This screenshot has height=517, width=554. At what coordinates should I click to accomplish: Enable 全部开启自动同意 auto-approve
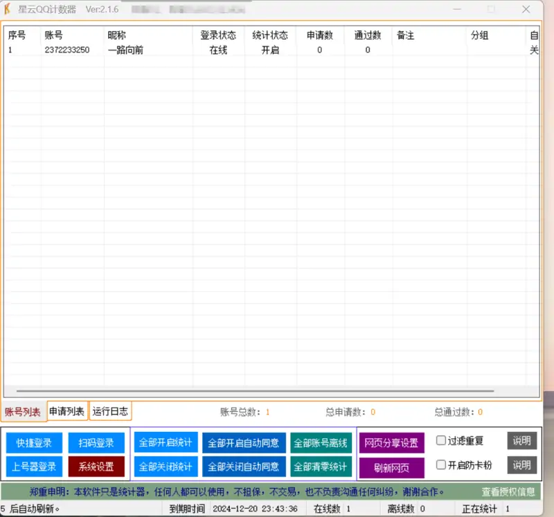pyautogui.click(x=244, y=443)
